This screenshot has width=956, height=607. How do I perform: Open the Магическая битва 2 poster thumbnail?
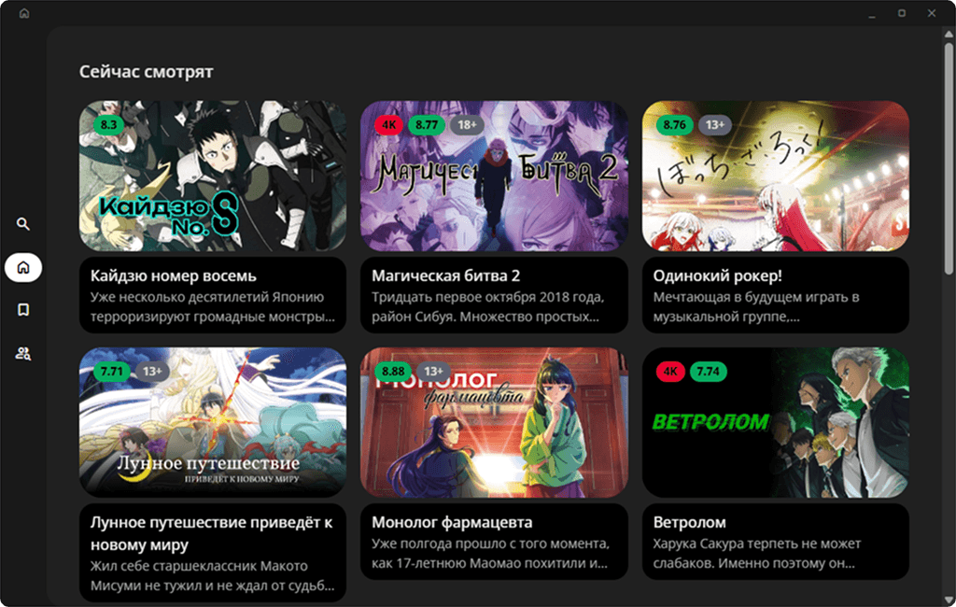click(494, 176)
